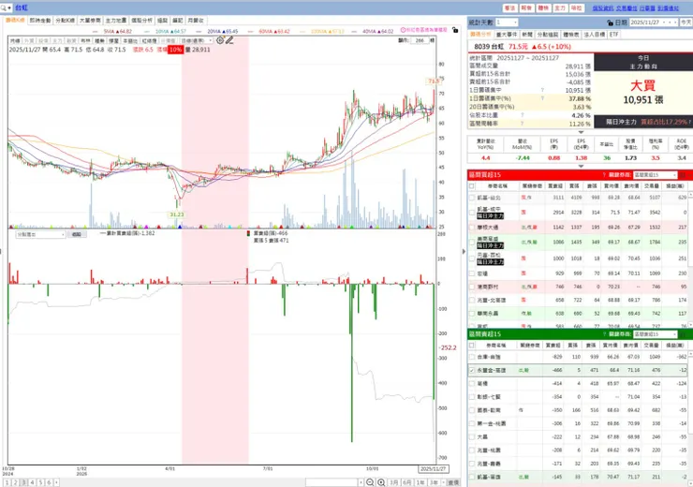Check the box for 大昌 row
Viewport: 693px width, 487px height.
point(472,436)
